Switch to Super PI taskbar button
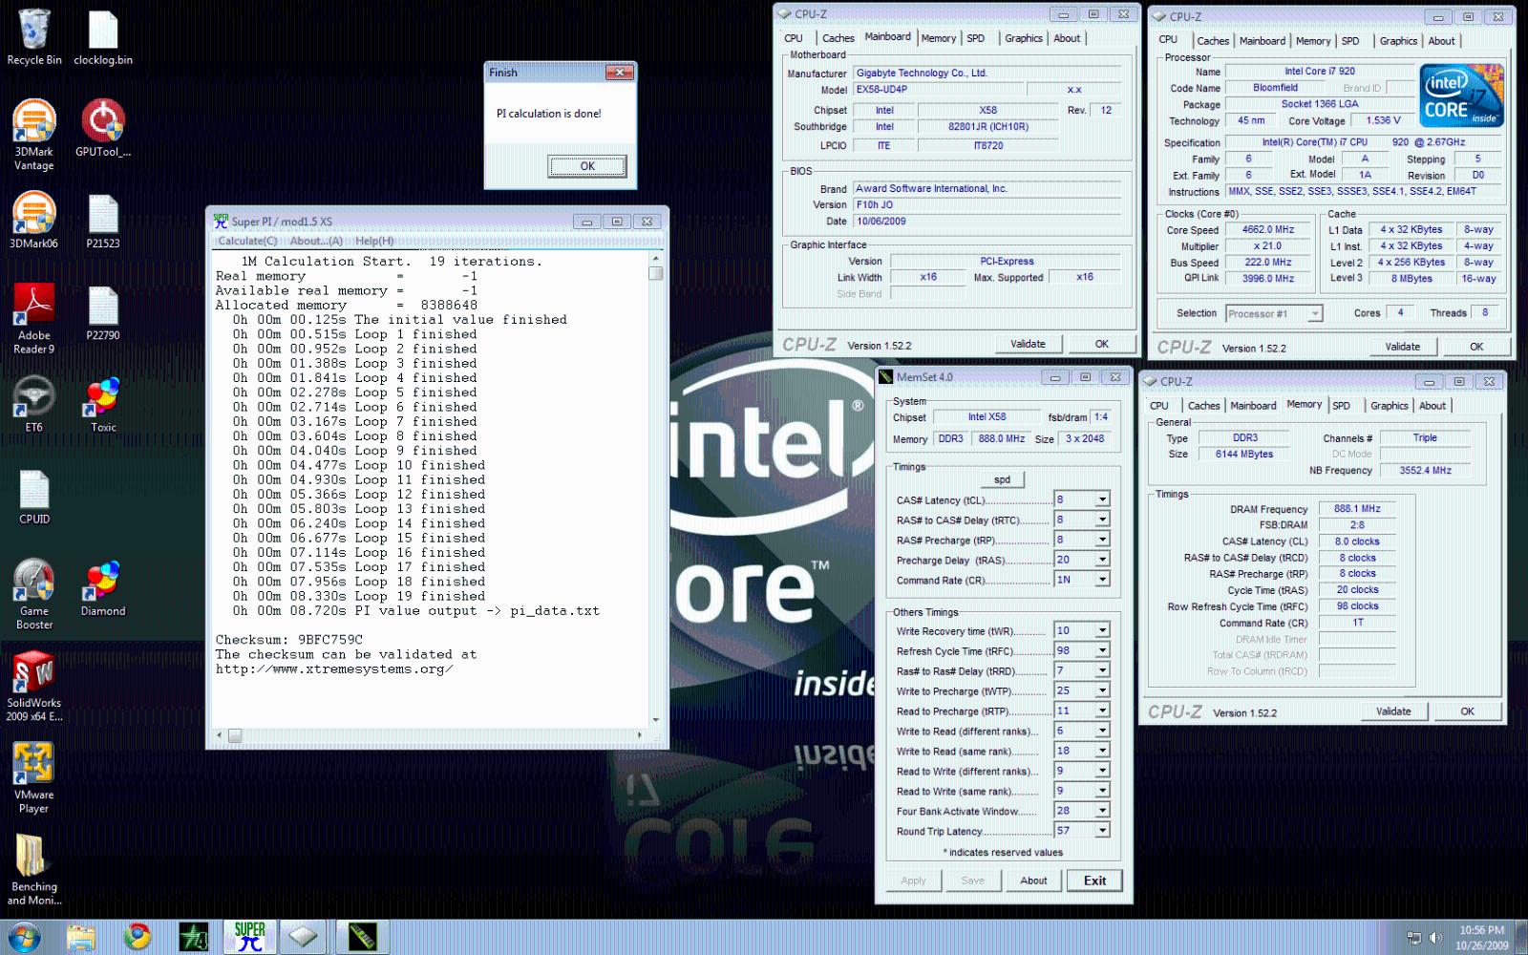Image resolution: width=1528 pixels, height=955 pixels. 250,937
